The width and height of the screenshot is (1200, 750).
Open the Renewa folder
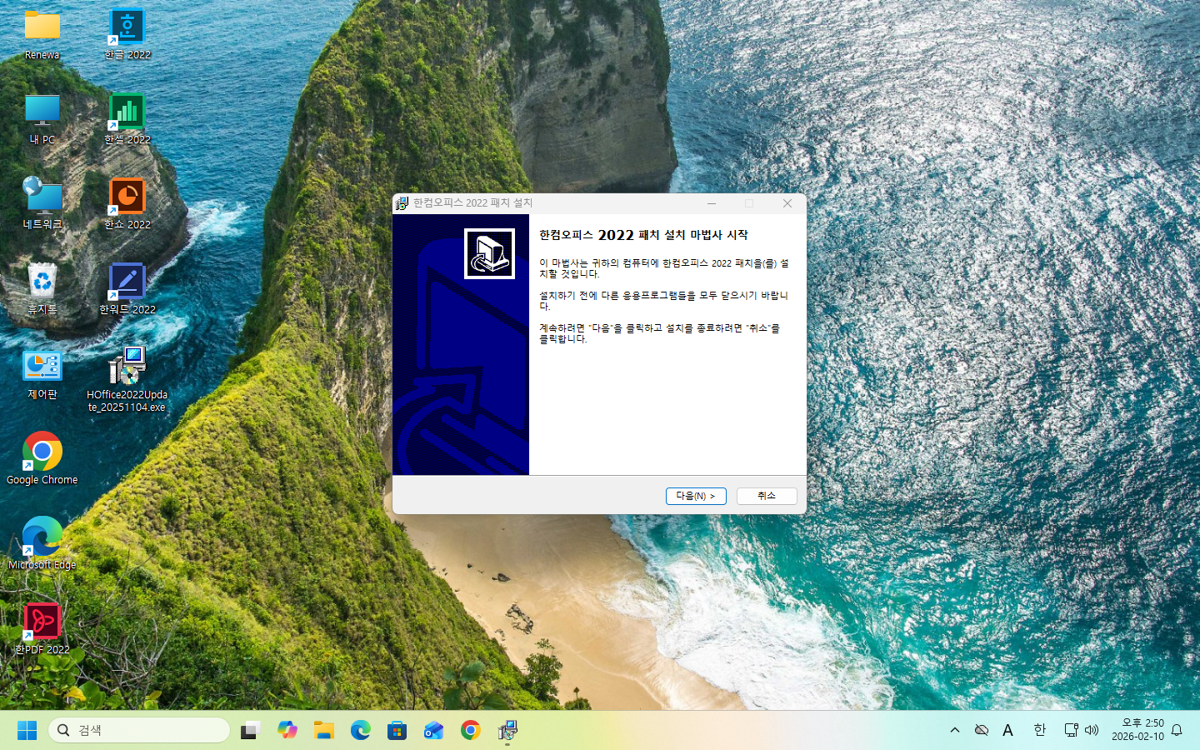[x=42, y=27]
